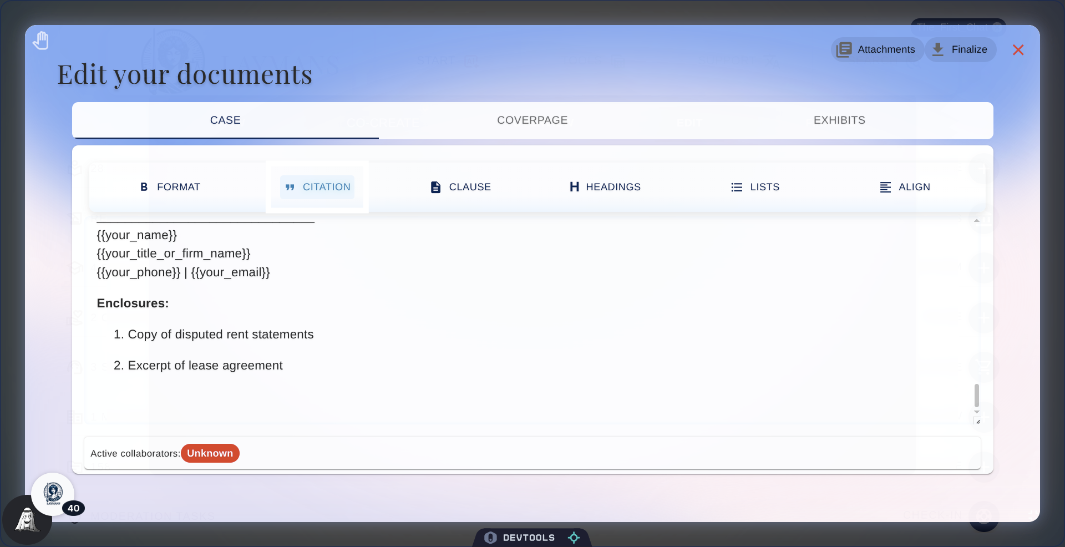The height and width of the screenshot is (547, 1065).
Task: Click the DevTools shield icon
Action: tap(490, 537)
